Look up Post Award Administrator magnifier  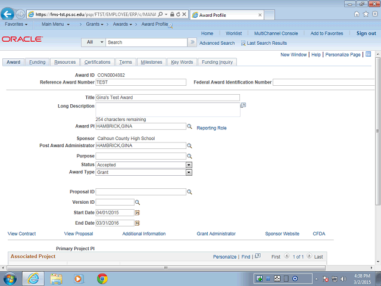click(x=189, y=145)
